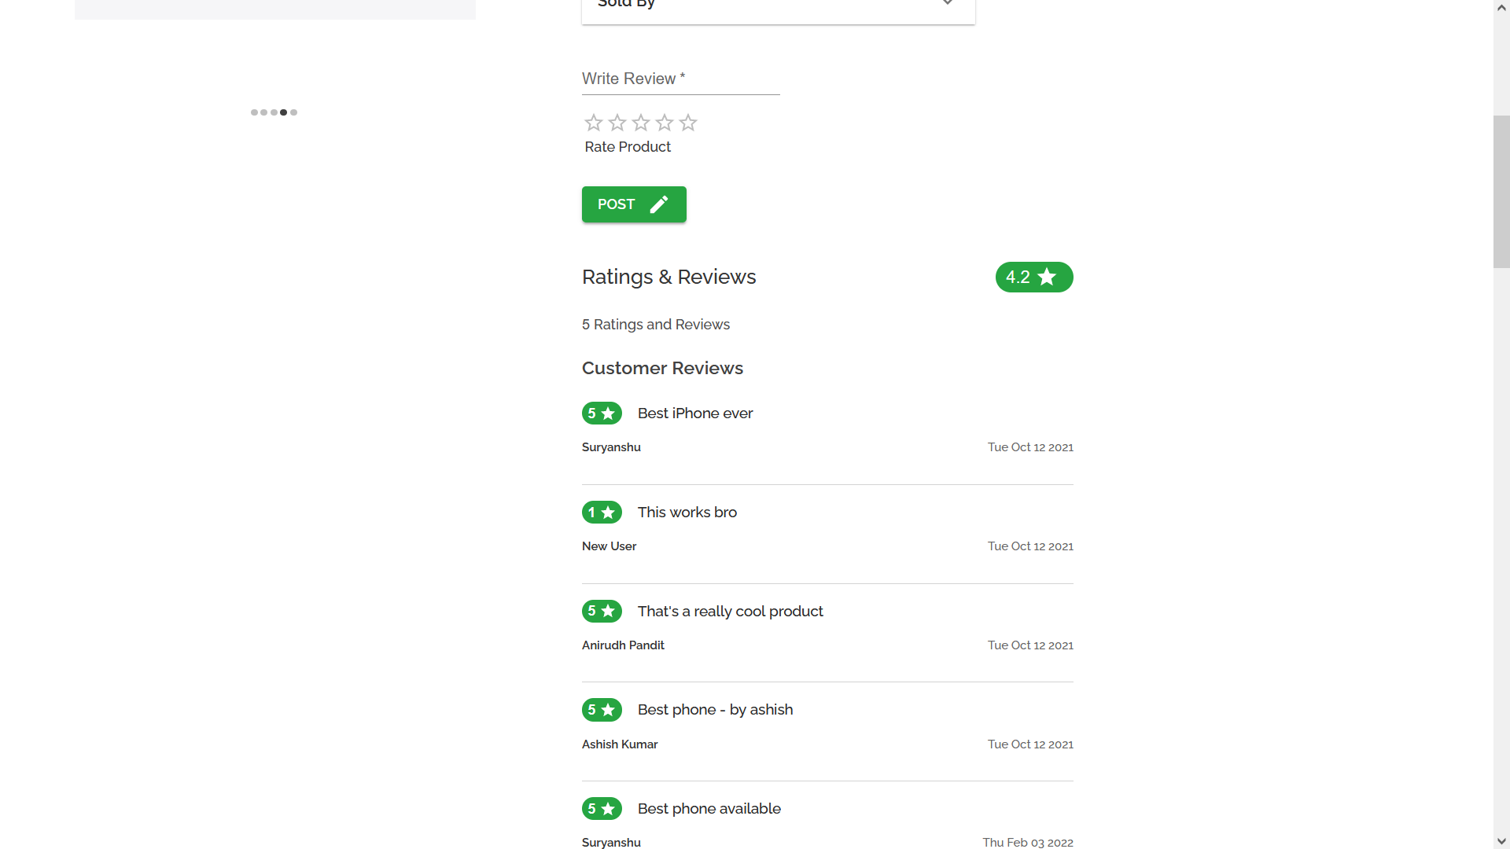The image size is (1510, 849).
Task: Select the first carousel dot
Action: click(254, 112)
